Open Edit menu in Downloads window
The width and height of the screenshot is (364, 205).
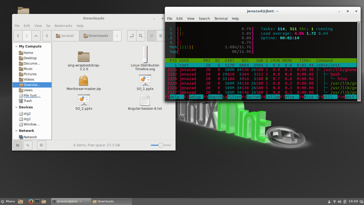pyautogui.click(x=27, y=26)
